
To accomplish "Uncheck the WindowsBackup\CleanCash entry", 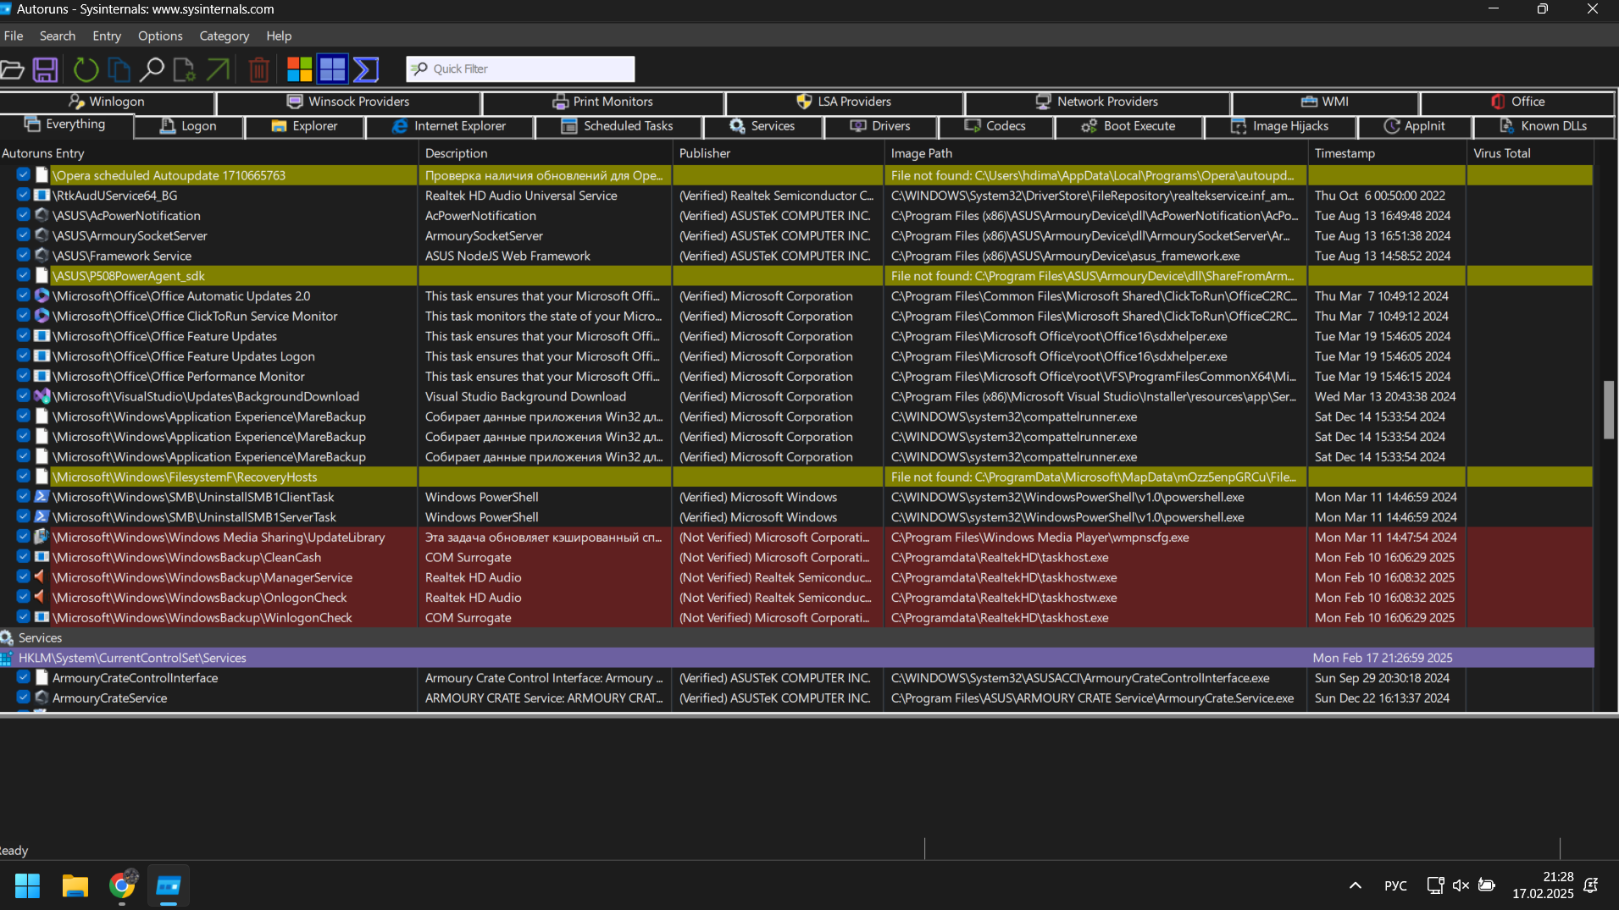I will click(23, 557).
